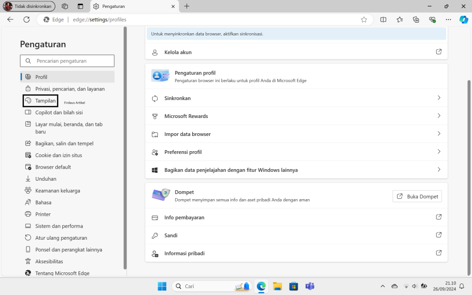Open Copilot from the Edge toolbar
The image size is (472, 295).
(x=463, y=19)
